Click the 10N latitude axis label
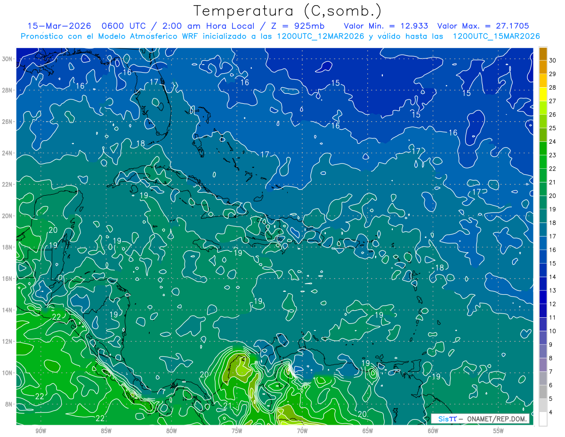This screenshot has width=565, height=437. click(8, 373)
